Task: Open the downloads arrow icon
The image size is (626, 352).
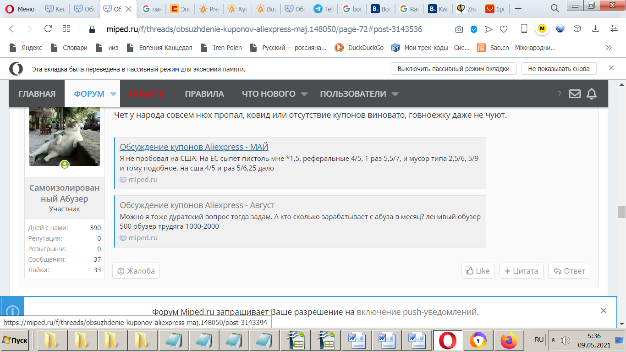Action: [596, 29]
